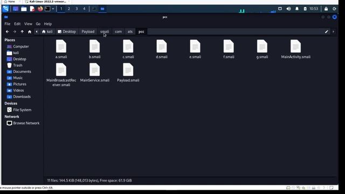
Task: Open Downloads in Places sidebar
Action: (19, 96)
